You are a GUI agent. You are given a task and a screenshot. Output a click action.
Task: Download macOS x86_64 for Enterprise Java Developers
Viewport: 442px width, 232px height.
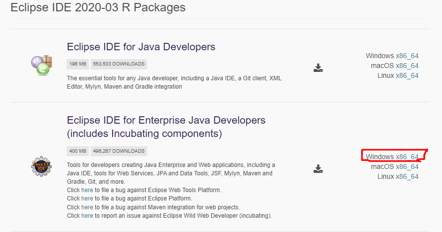click(x=407, y=166)
